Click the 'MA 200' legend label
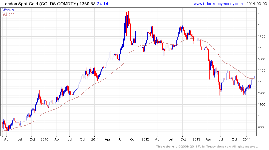The width and height of the screenshot is (269, 150). coord(9,15)
